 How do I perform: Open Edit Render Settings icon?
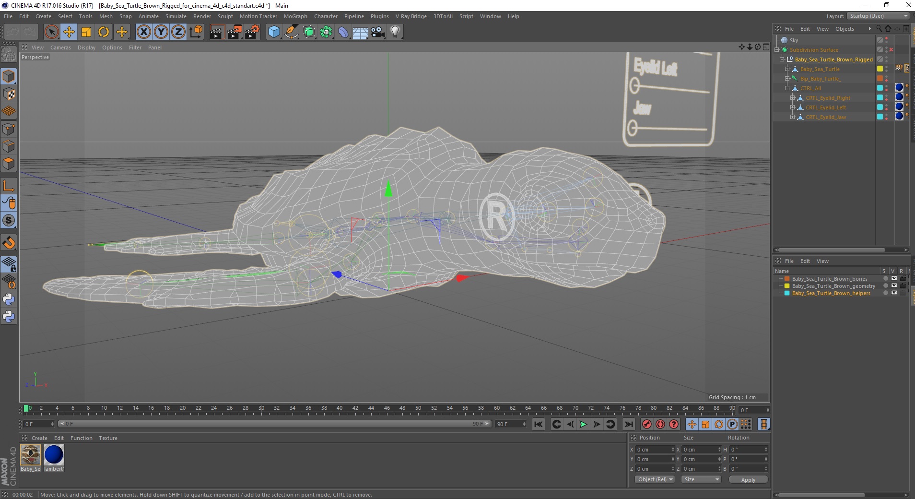[x=252, y=32]
